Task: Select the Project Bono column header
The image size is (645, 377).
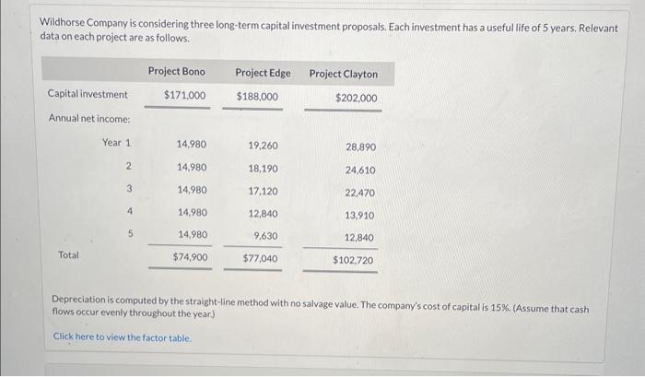Action: 177,71
